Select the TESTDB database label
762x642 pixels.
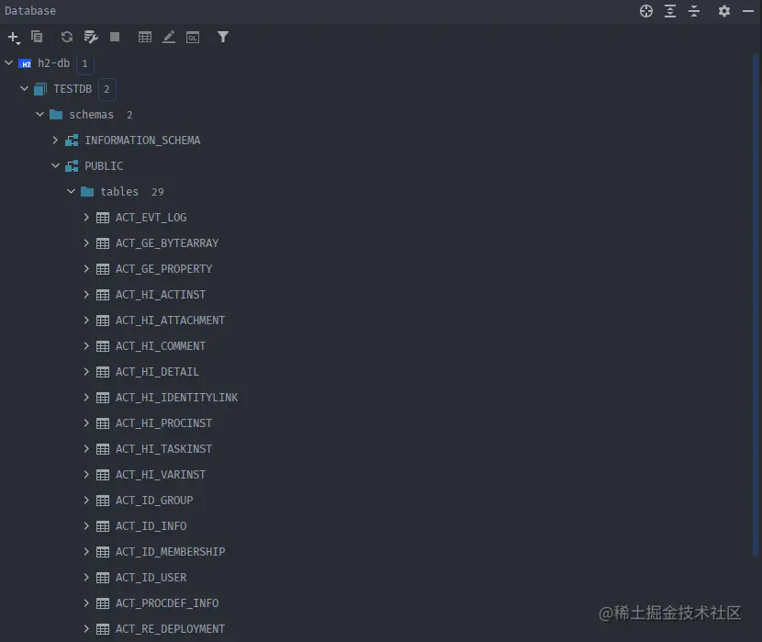(73, 89)
